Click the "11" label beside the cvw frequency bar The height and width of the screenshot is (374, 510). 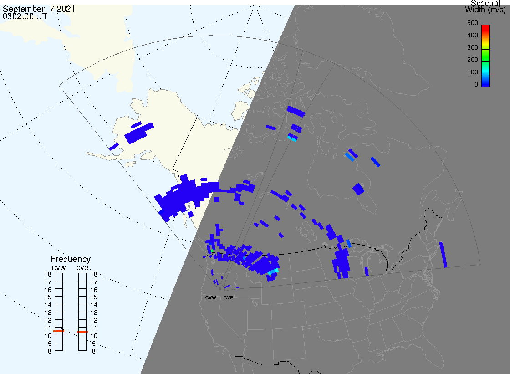pos(48,328)
